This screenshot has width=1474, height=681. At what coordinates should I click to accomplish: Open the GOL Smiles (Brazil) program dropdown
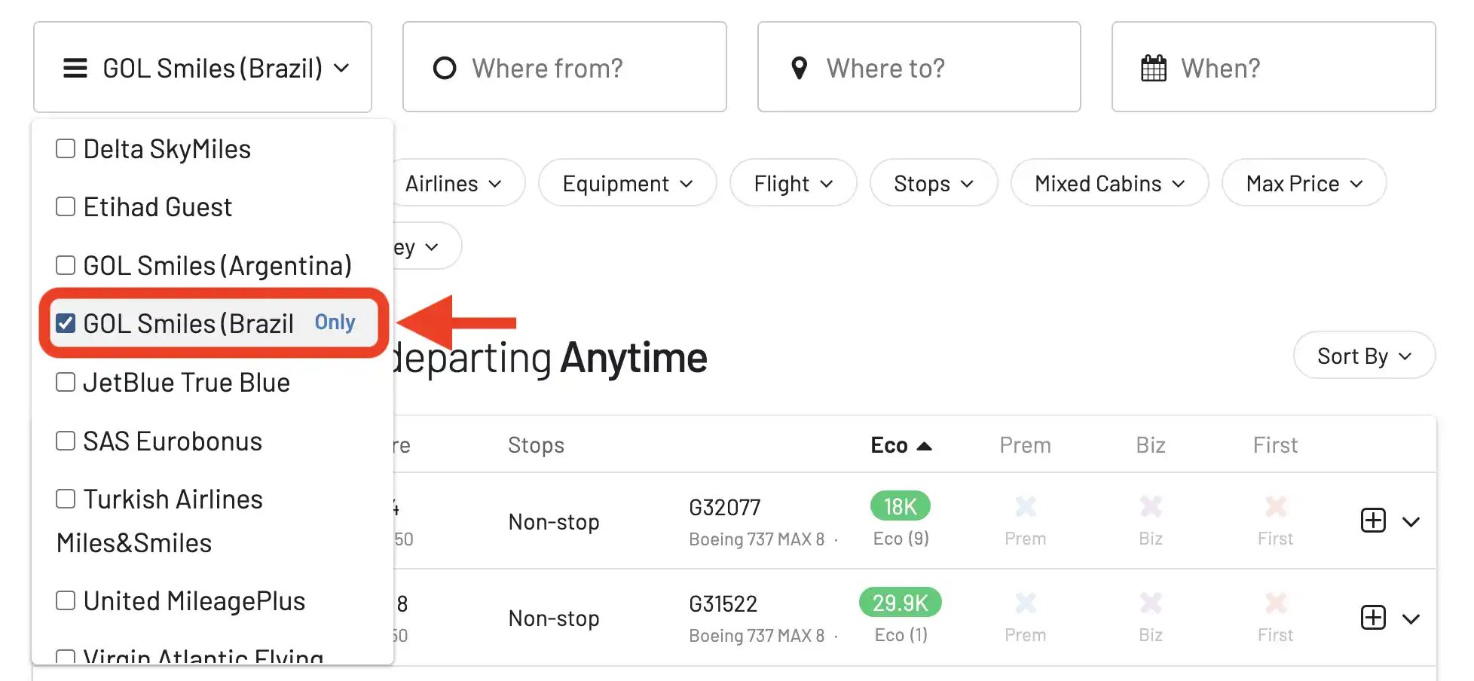203,67
